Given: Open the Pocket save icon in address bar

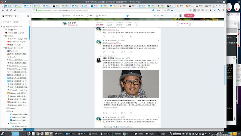Looking at the screenshot, I should [168, 10].
